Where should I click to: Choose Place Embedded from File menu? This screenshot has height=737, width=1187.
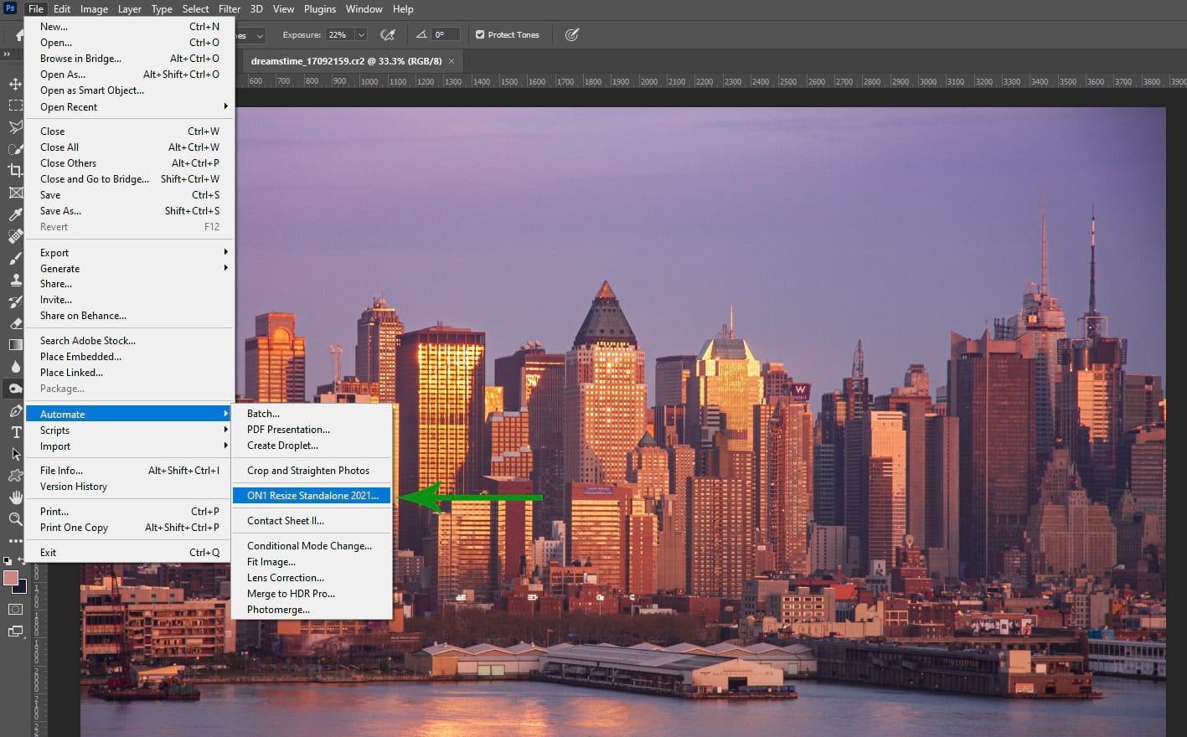[130, 356]
